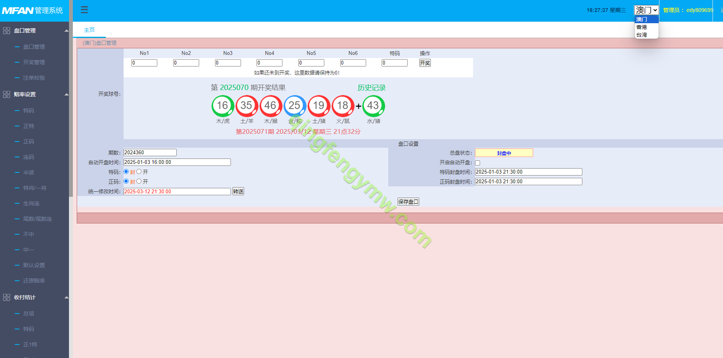This screenshot has width=723, height=358.
Task: Click the red lottery ball 46
Action: [270, 106]
